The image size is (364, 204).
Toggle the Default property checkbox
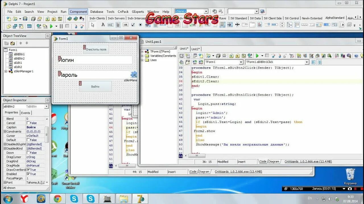tap(28, 140)
